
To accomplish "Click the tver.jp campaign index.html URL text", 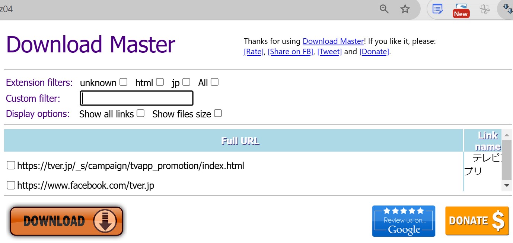I will click(131, 166).
